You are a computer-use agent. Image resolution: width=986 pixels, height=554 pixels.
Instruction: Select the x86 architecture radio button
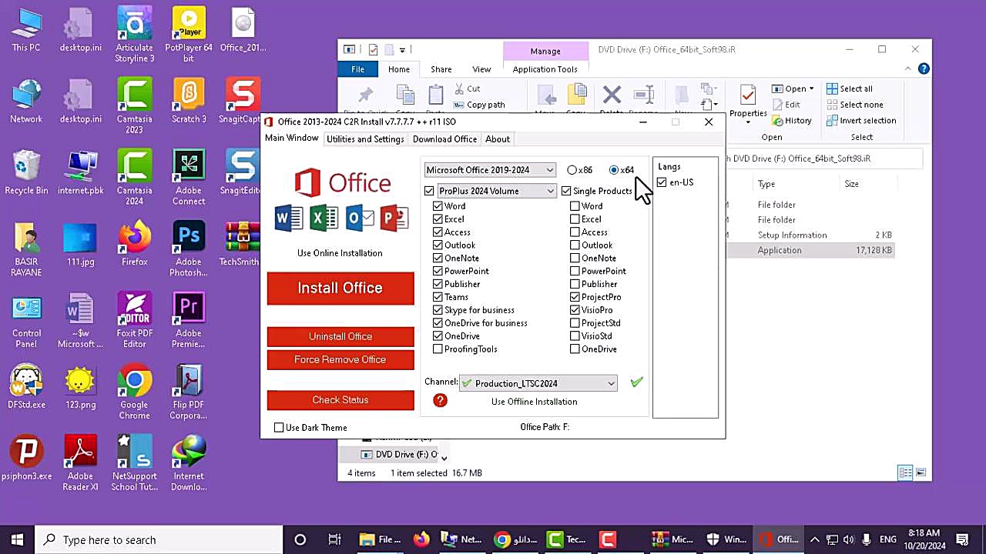(x=572, y=170)
